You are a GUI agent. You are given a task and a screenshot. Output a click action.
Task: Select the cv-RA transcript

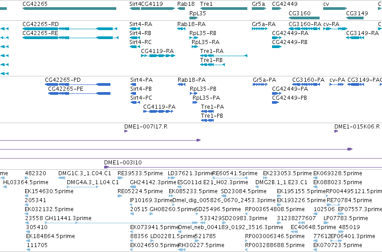[x=335, y=29]
